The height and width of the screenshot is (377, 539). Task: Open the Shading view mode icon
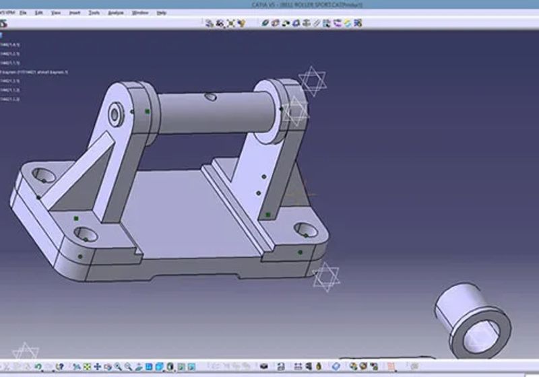[170, 367]
